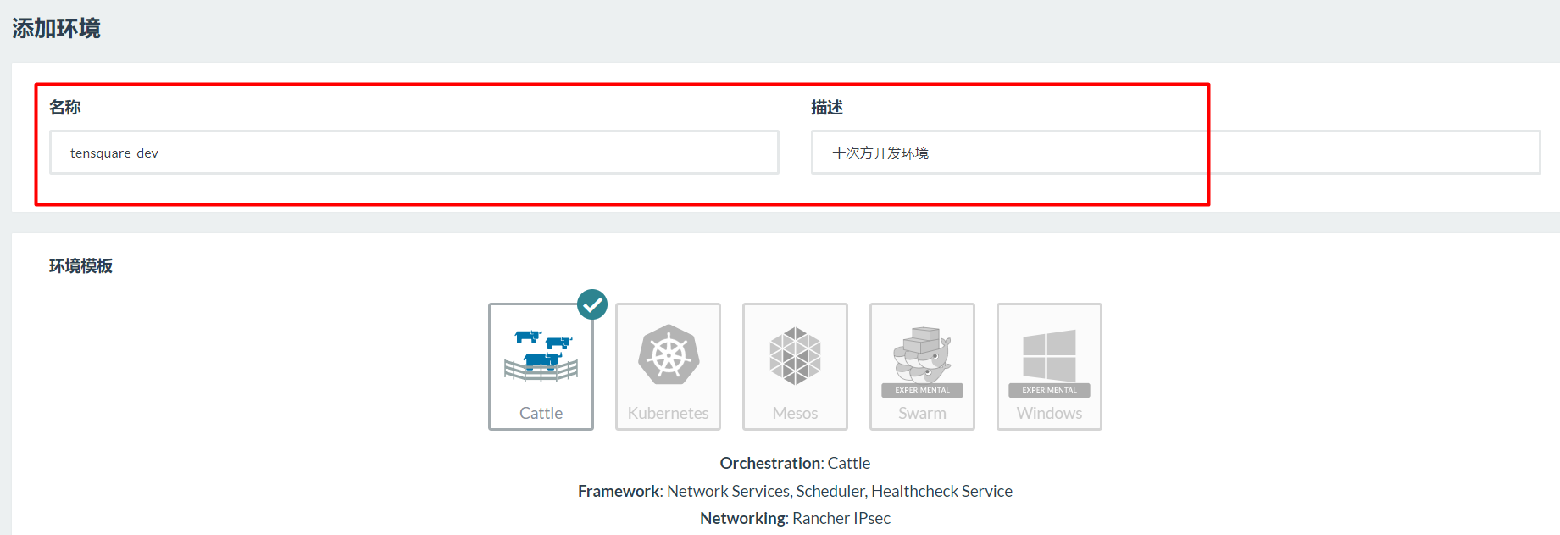Click in the 名称 name input field
Image resolution: width=1560 pixels, height=535 pixels.
pos(414,153)
